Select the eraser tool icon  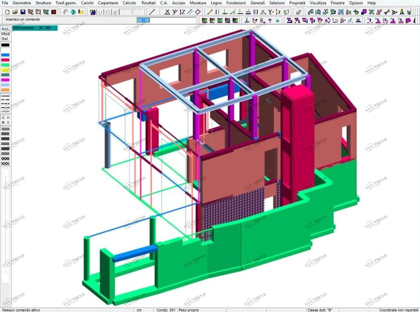(298, 12)
